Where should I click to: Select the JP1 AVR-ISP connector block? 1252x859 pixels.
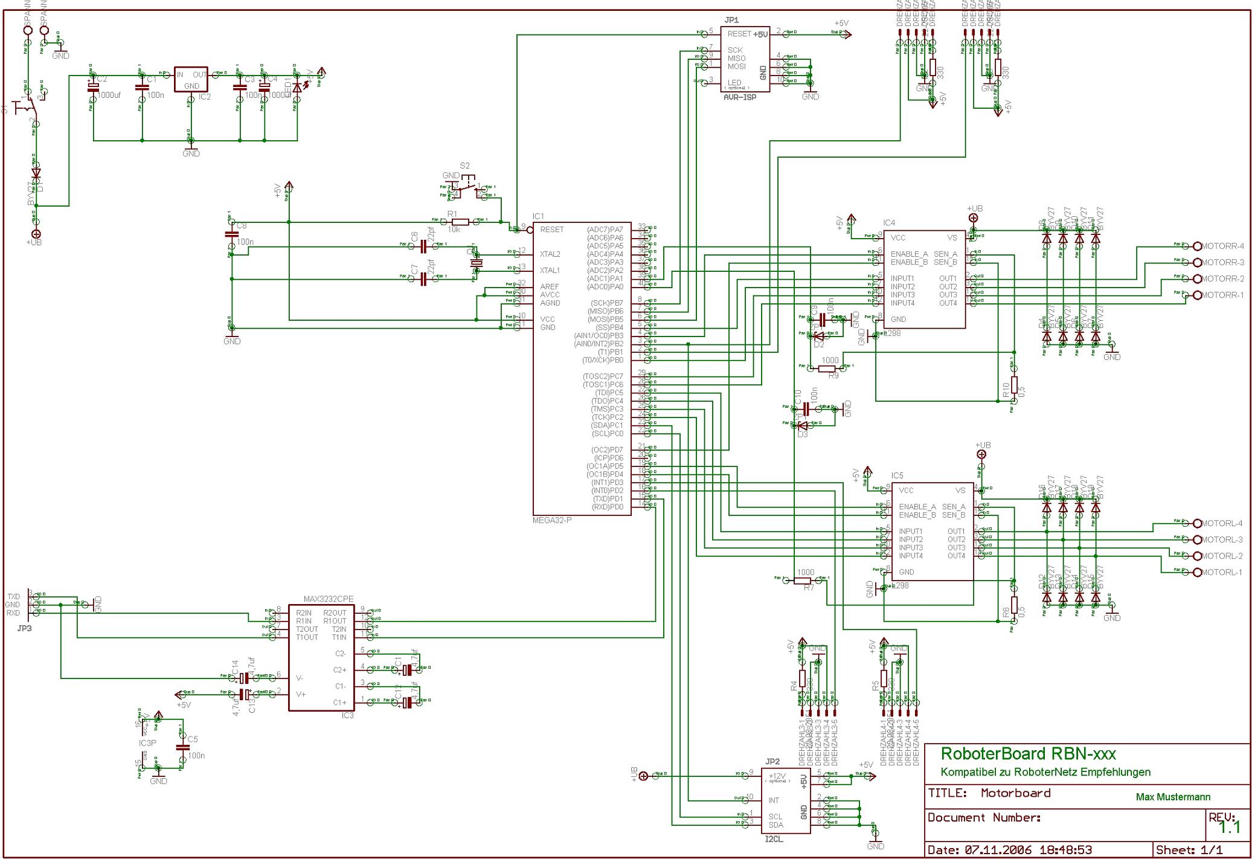pyautogui.click(x=745, y=59)
